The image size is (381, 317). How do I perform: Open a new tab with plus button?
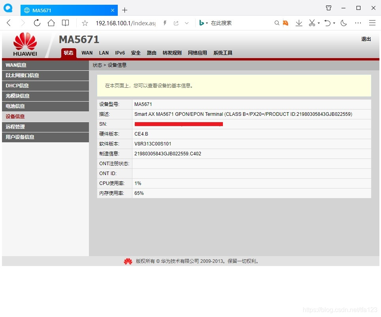pyautogui.click(x=124, y=10)
